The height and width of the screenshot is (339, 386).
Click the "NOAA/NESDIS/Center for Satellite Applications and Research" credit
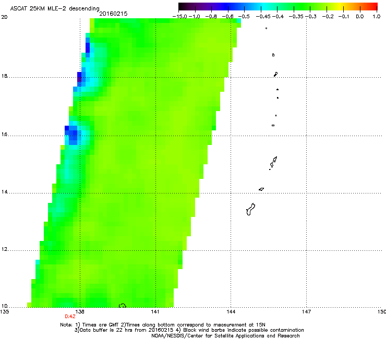[225, 336]
